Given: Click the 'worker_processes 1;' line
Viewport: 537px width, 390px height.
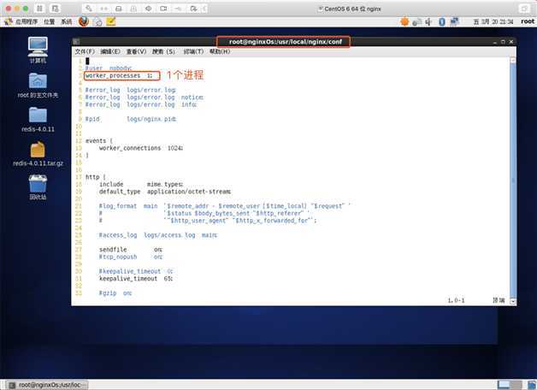Looking at the screenshot, I should [x=119, y=75].
